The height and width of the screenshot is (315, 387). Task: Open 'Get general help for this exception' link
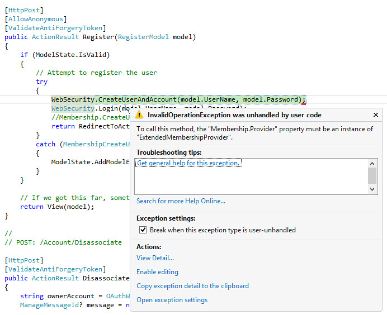click(x=188, y=163)
